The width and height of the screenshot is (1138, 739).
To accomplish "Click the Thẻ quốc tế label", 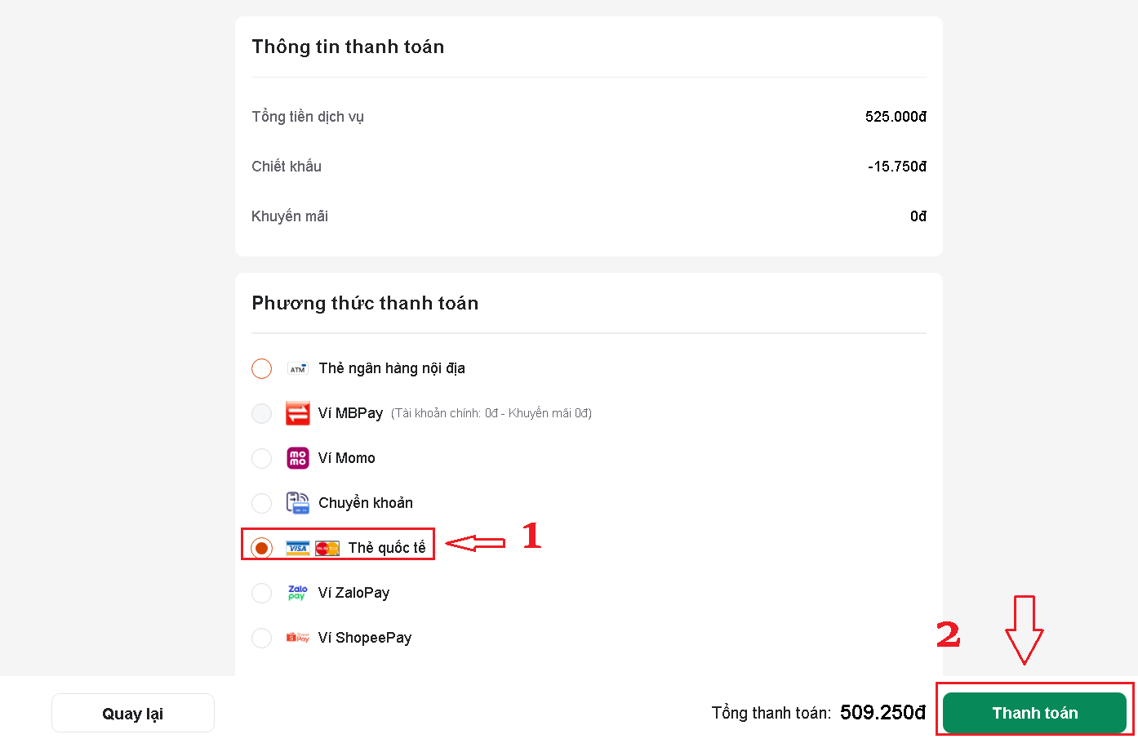I will 387,548.
